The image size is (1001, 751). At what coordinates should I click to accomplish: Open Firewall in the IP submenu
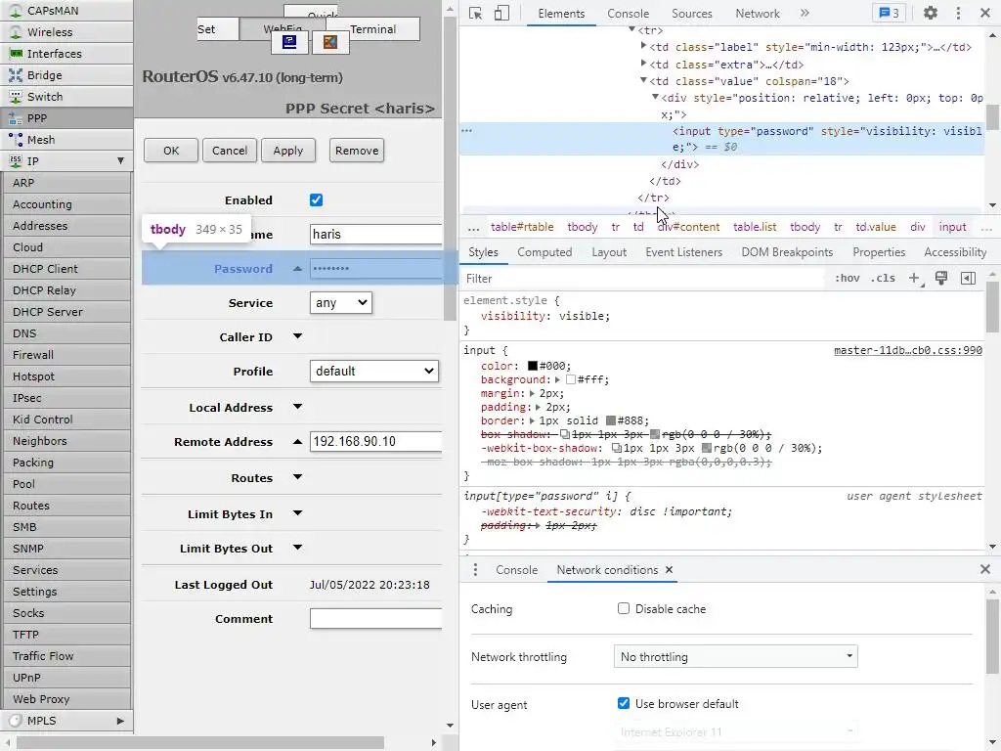[x=66, y=354]
